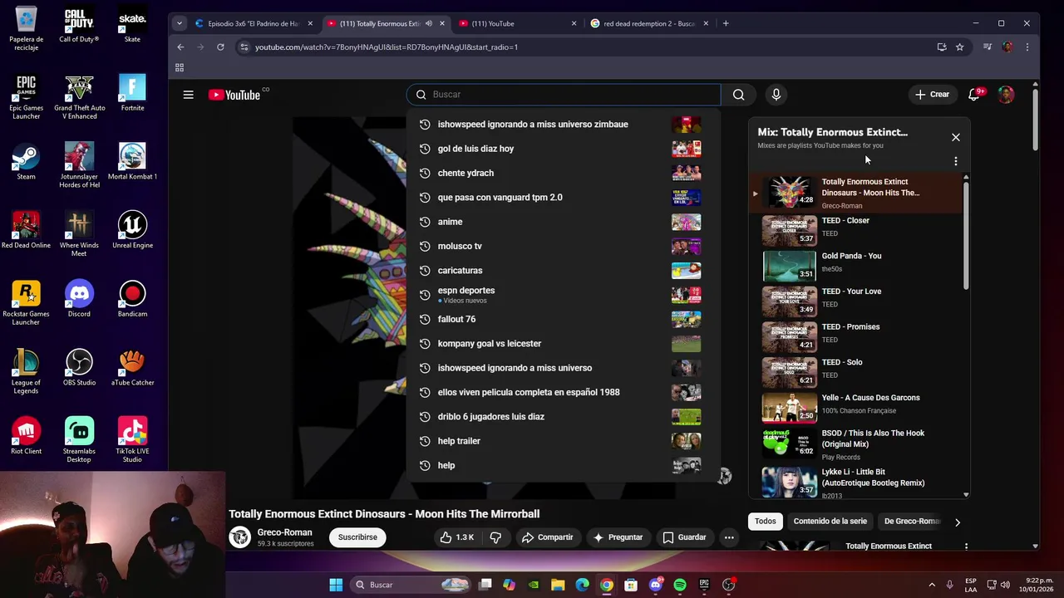The width and height of the screenshot is (1064, 598).
Task: Play 'Gold Panda - You' from the mix
Action: [856, 265]
